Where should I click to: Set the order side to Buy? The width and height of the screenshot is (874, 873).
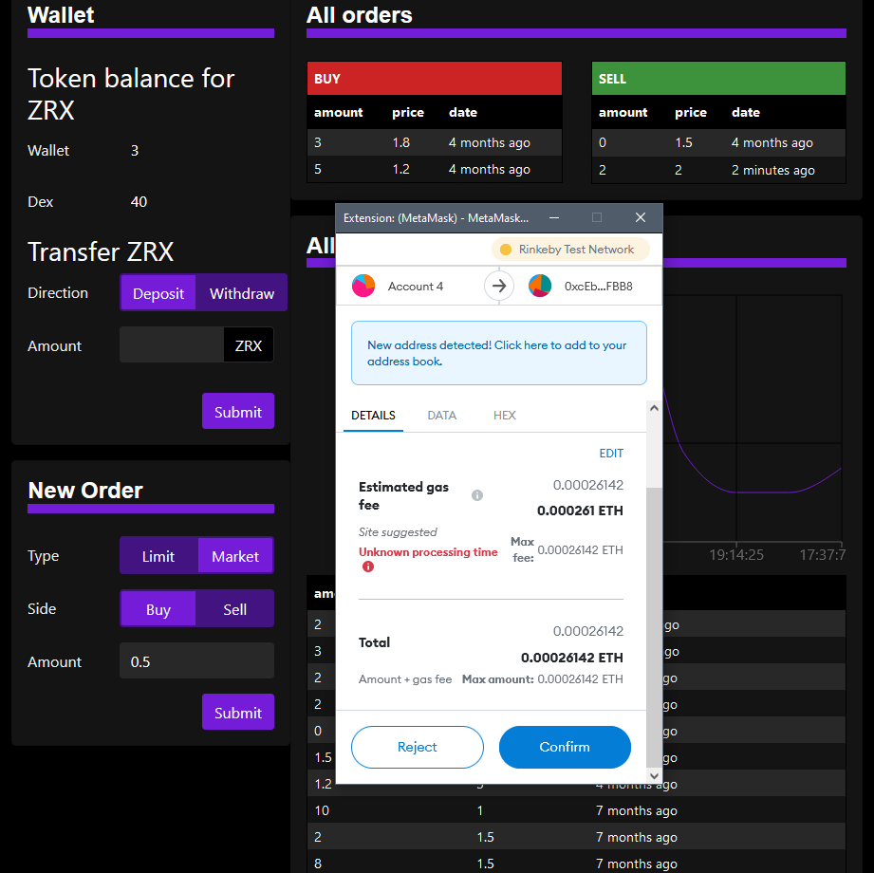click(x=158, y=609)
